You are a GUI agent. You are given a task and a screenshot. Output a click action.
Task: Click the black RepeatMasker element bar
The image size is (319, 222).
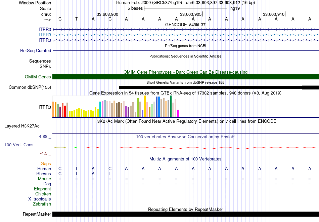click(x=185, y=214)
